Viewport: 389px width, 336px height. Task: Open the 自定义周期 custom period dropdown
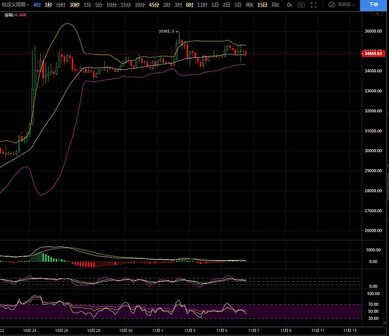point(15,5)
